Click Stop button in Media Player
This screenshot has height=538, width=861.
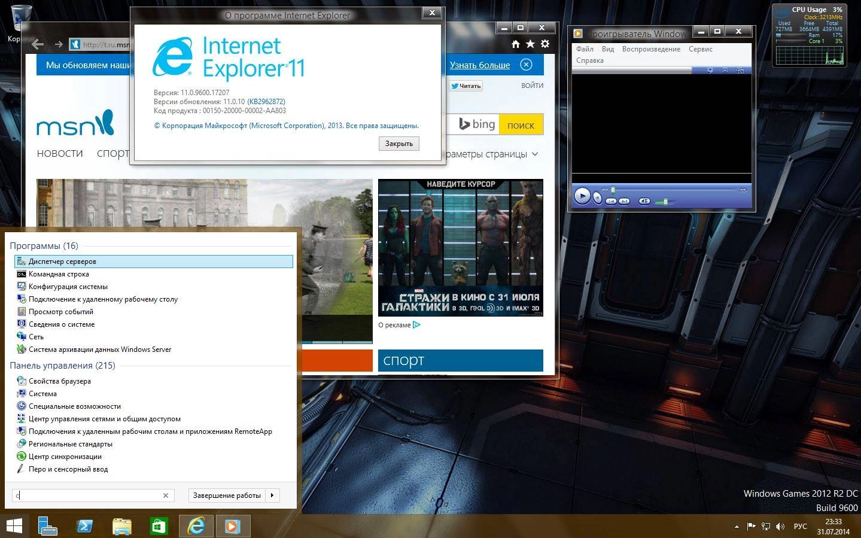597,198
